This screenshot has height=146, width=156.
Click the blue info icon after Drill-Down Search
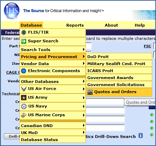(x=141, y=135)
